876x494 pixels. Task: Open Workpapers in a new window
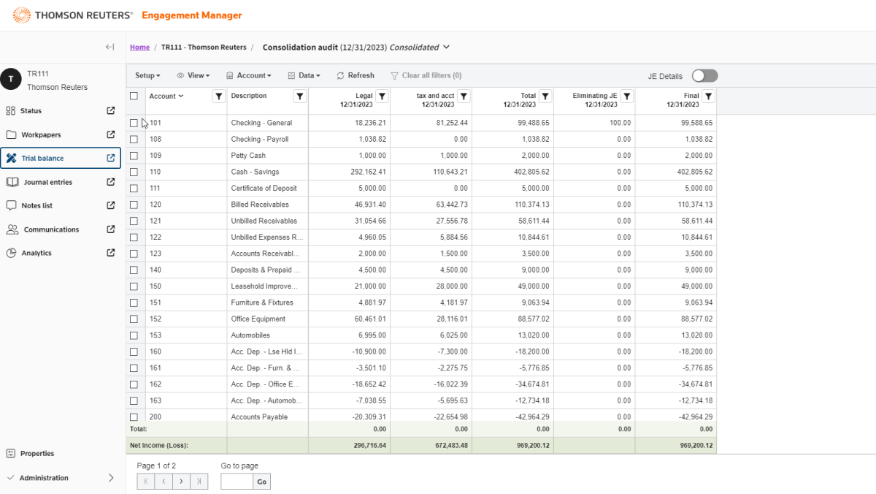pos(111,134)
